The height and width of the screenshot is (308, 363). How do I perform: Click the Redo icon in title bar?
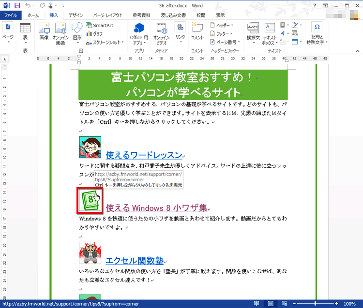click(42, 5)
